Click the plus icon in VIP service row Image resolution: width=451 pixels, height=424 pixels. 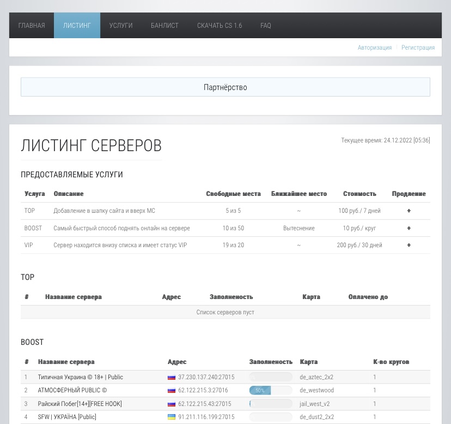point(409,245)
